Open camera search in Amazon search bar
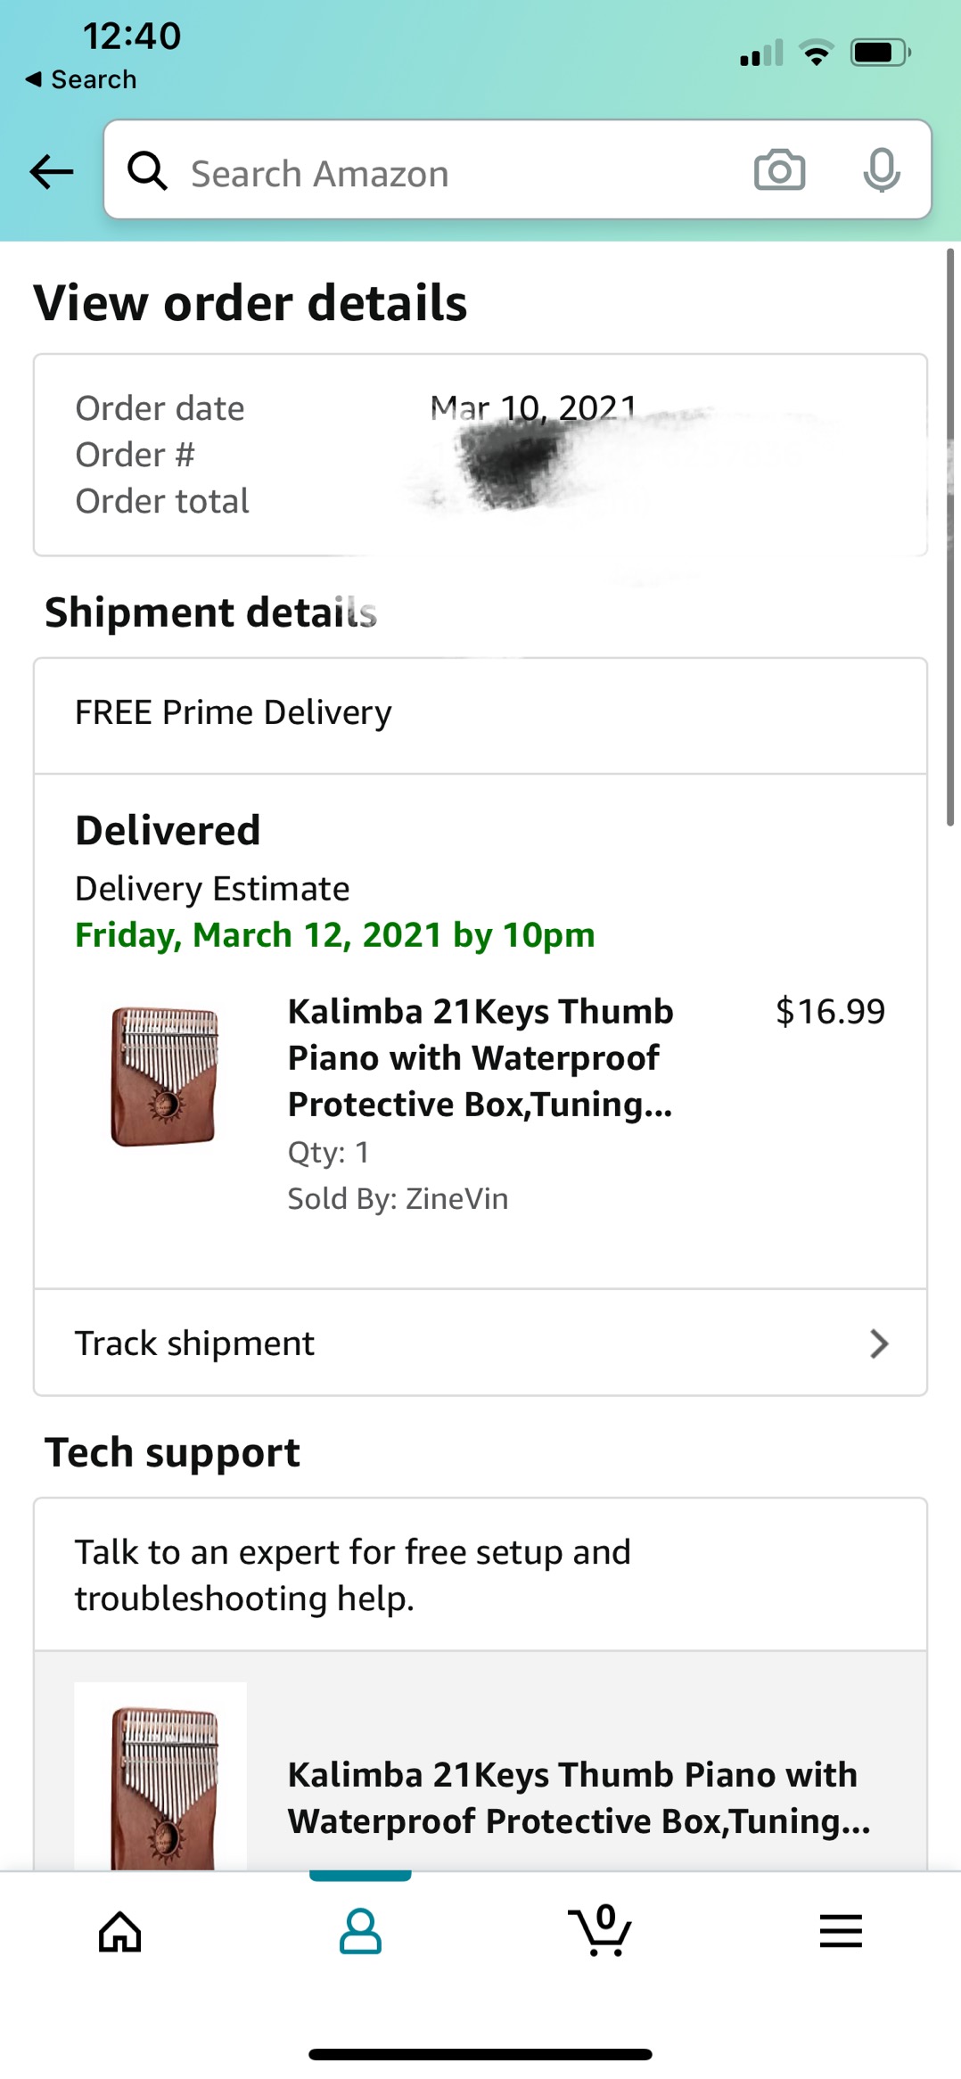The width and height of the screenshot is (961, 2079). [779, 170]
